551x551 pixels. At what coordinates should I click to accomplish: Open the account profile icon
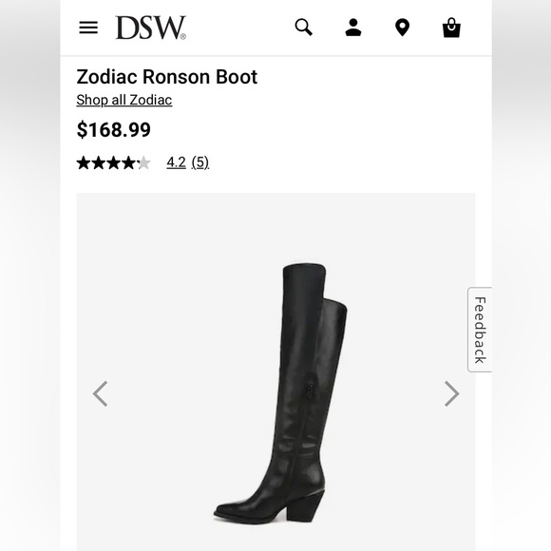[353, 28]
